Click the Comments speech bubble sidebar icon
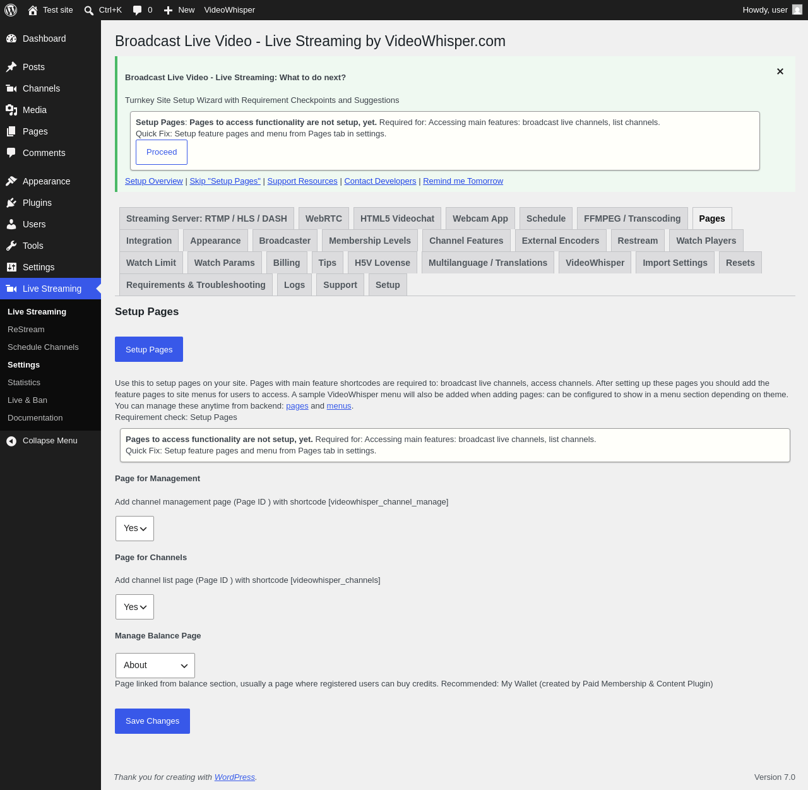The image size is (808, 790). point(11,153)
